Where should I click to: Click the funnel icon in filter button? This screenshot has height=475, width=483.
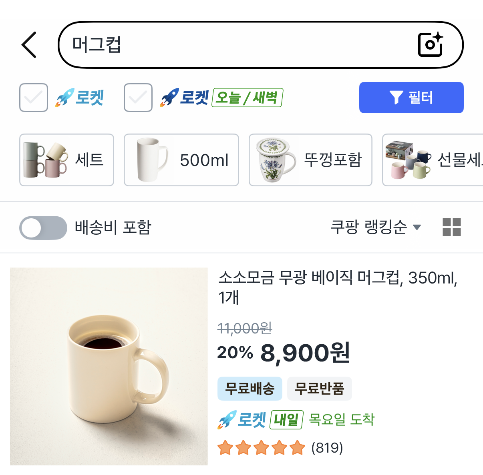[x=396, y=98]
